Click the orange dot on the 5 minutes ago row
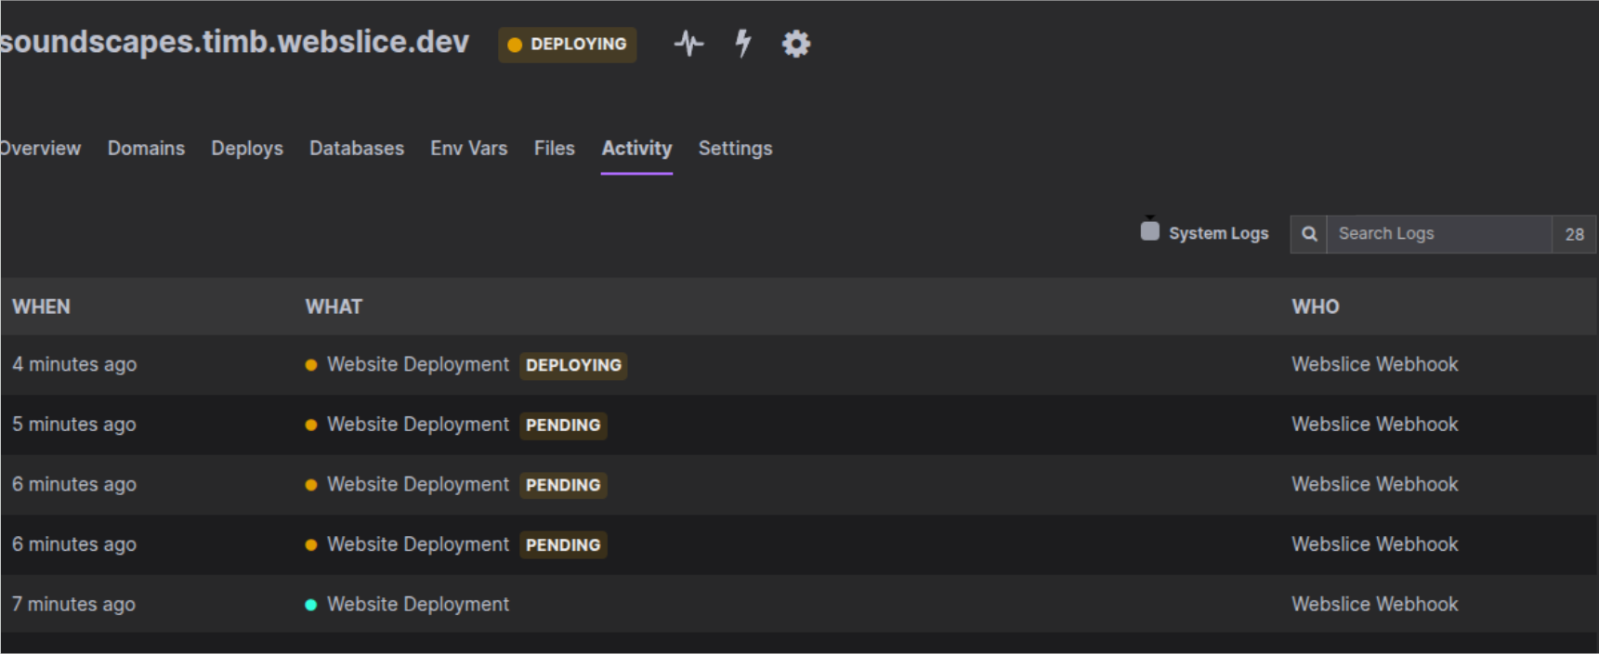The width and height of the screenshot is (1599, 654). 311,425
